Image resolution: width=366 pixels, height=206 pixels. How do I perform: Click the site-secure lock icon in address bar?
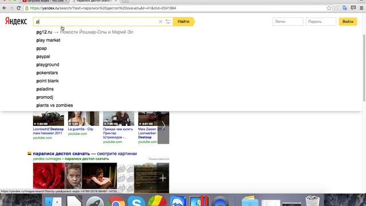click(x=27, y=8)
